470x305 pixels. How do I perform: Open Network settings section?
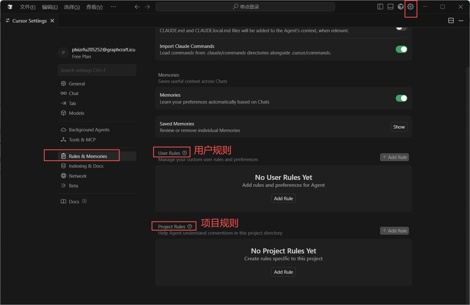[97, 176]
